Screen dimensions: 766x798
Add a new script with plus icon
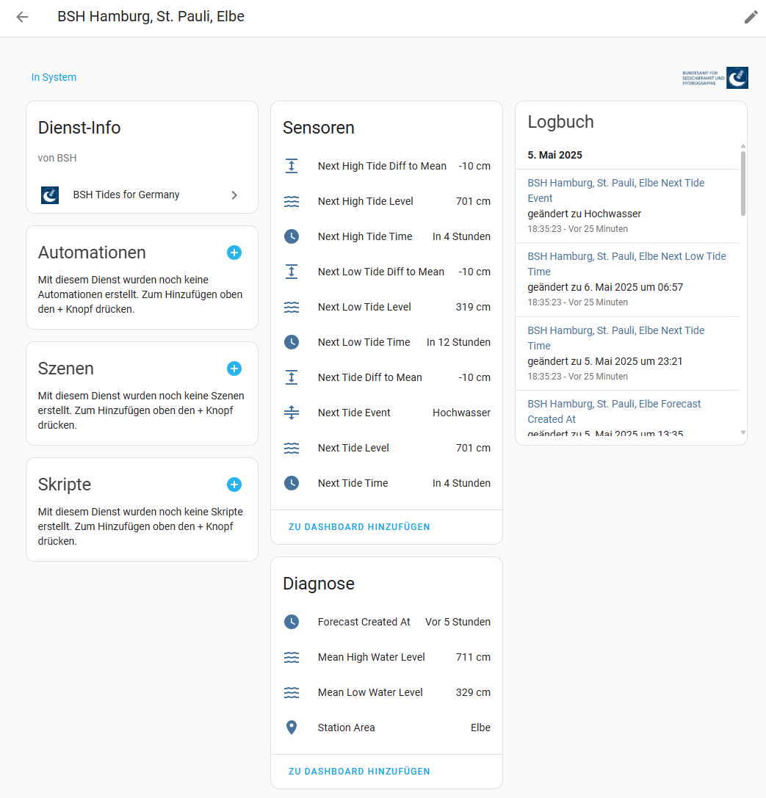(x=234, y=485)
